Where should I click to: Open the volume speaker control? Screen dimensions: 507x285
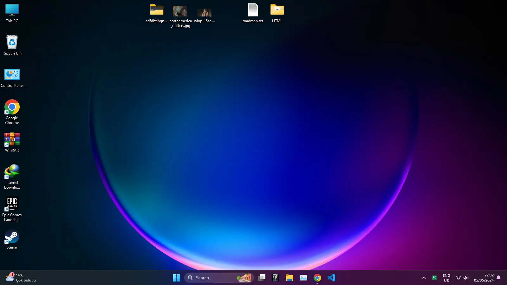pos(465,278)
